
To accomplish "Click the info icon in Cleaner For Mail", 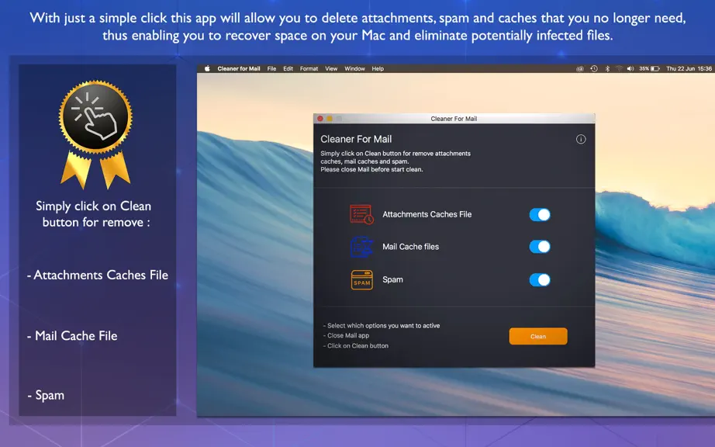I will (581, 139).
